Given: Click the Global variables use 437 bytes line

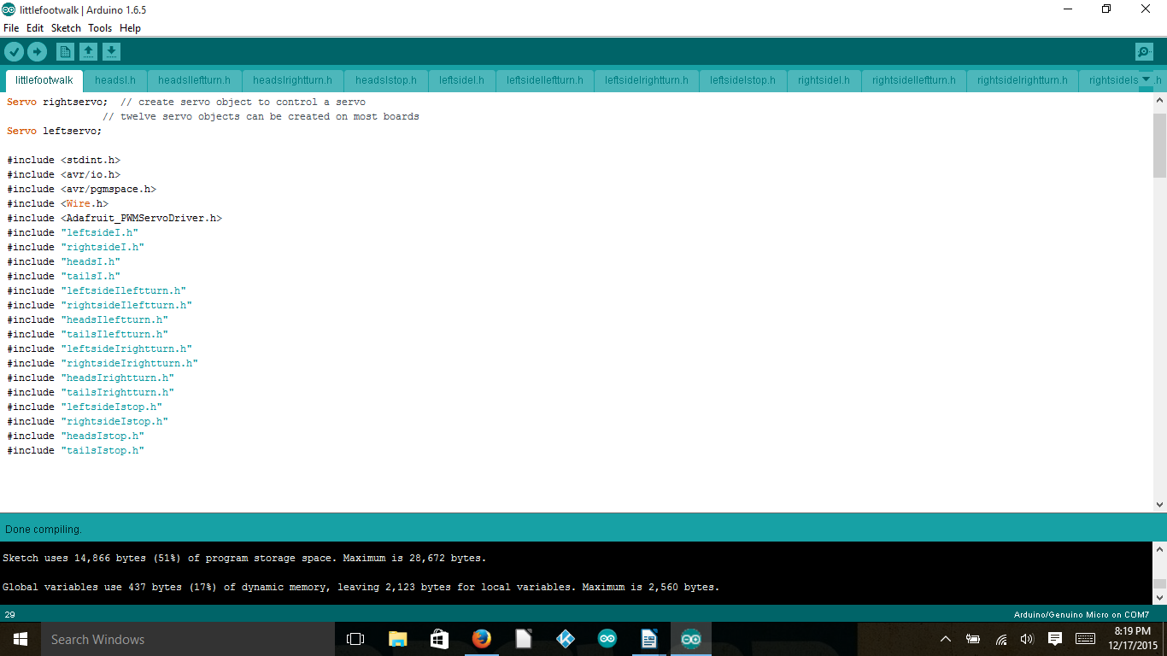Looking at the screenshot, I should (361, 587).
